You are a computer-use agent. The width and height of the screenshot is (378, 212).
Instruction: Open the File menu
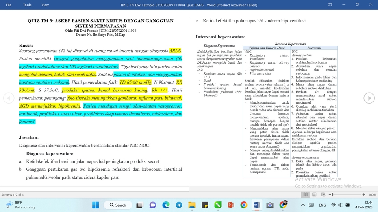tap(9, 5)
